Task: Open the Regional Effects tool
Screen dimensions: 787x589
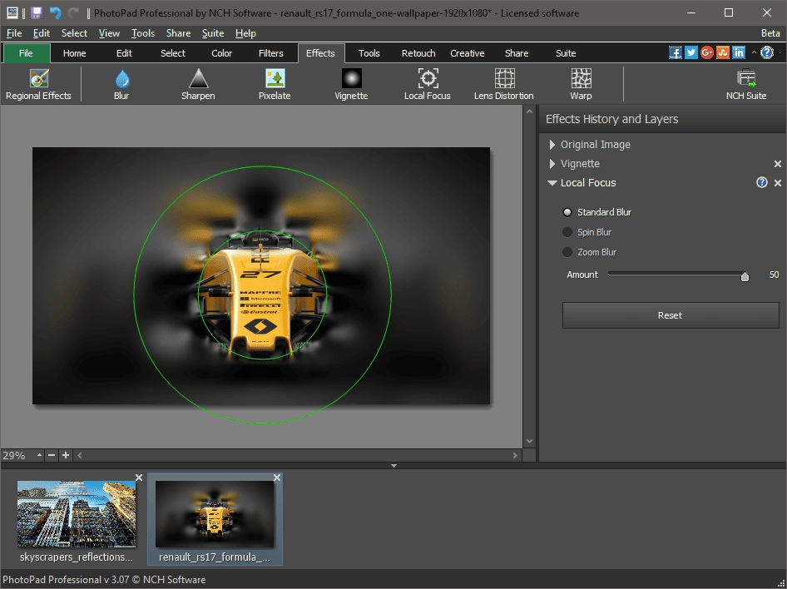Action: click(x=38, y=84)
